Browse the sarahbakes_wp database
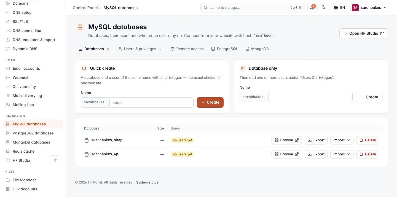The width and height of the screenshot is (397, 197). [x=287, y=154]
